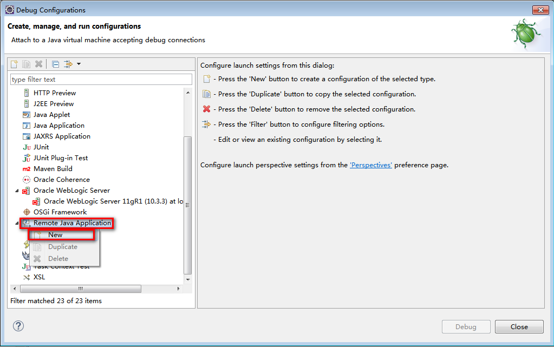Select Java Applet label

51,115
